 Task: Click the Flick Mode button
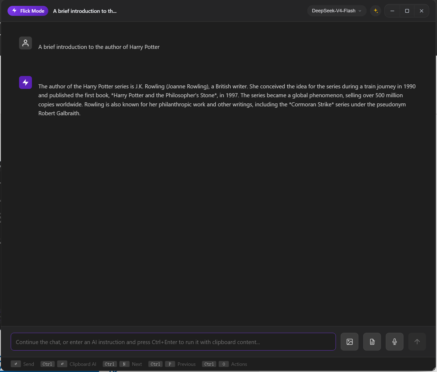pyautogui.click(x=28, y=11)
